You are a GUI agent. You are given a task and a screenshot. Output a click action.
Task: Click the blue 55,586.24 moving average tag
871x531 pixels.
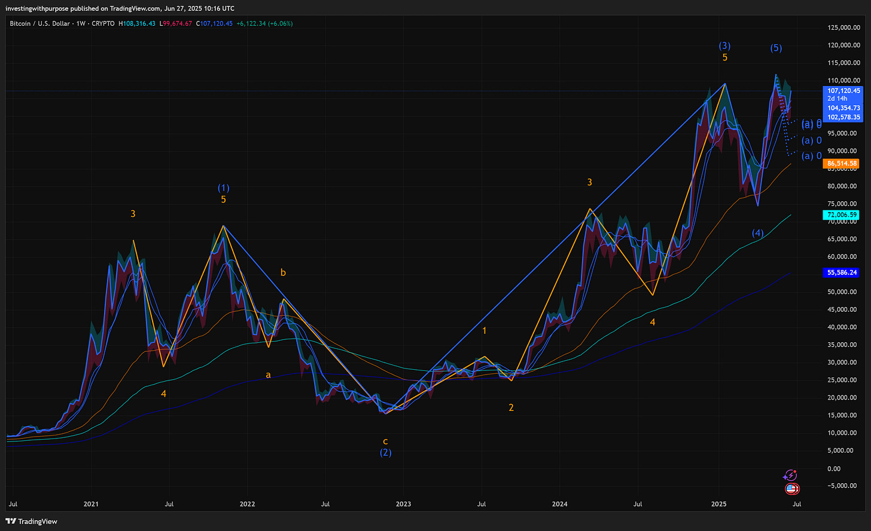842,272
